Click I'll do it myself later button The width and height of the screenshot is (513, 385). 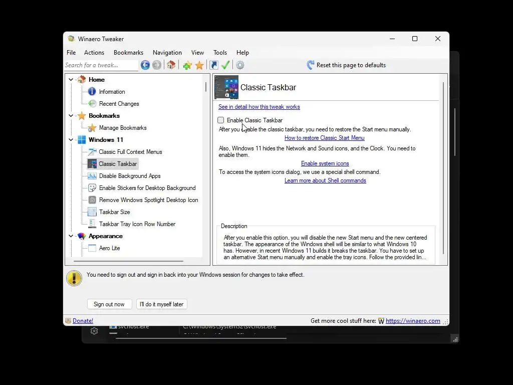pos(162,304)
